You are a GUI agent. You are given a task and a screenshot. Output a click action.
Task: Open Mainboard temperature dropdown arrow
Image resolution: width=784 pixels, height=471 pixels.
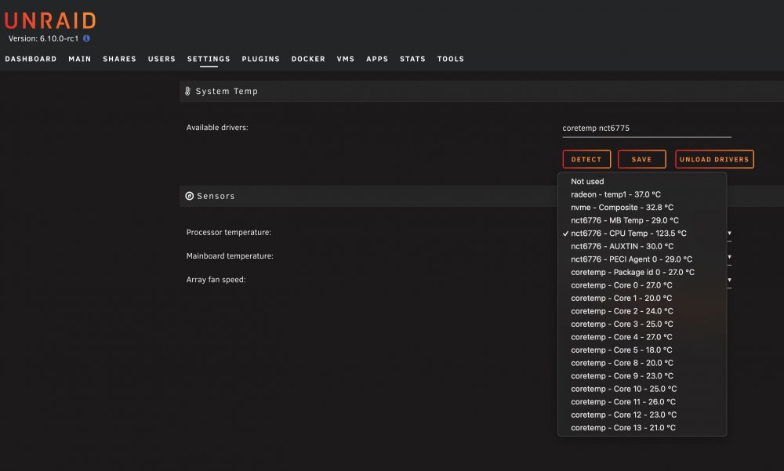point(729,256)
